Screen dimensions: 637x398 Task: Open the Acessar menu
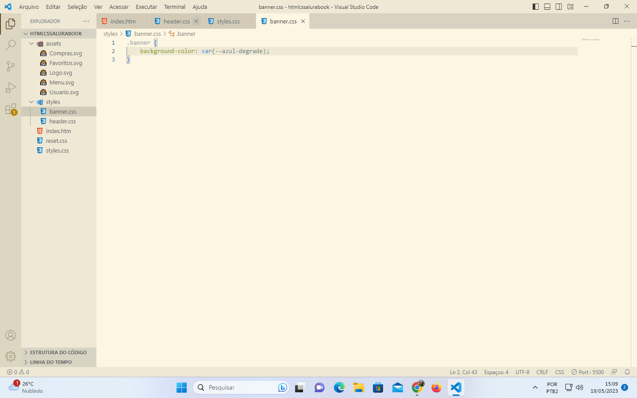(119, 7)
